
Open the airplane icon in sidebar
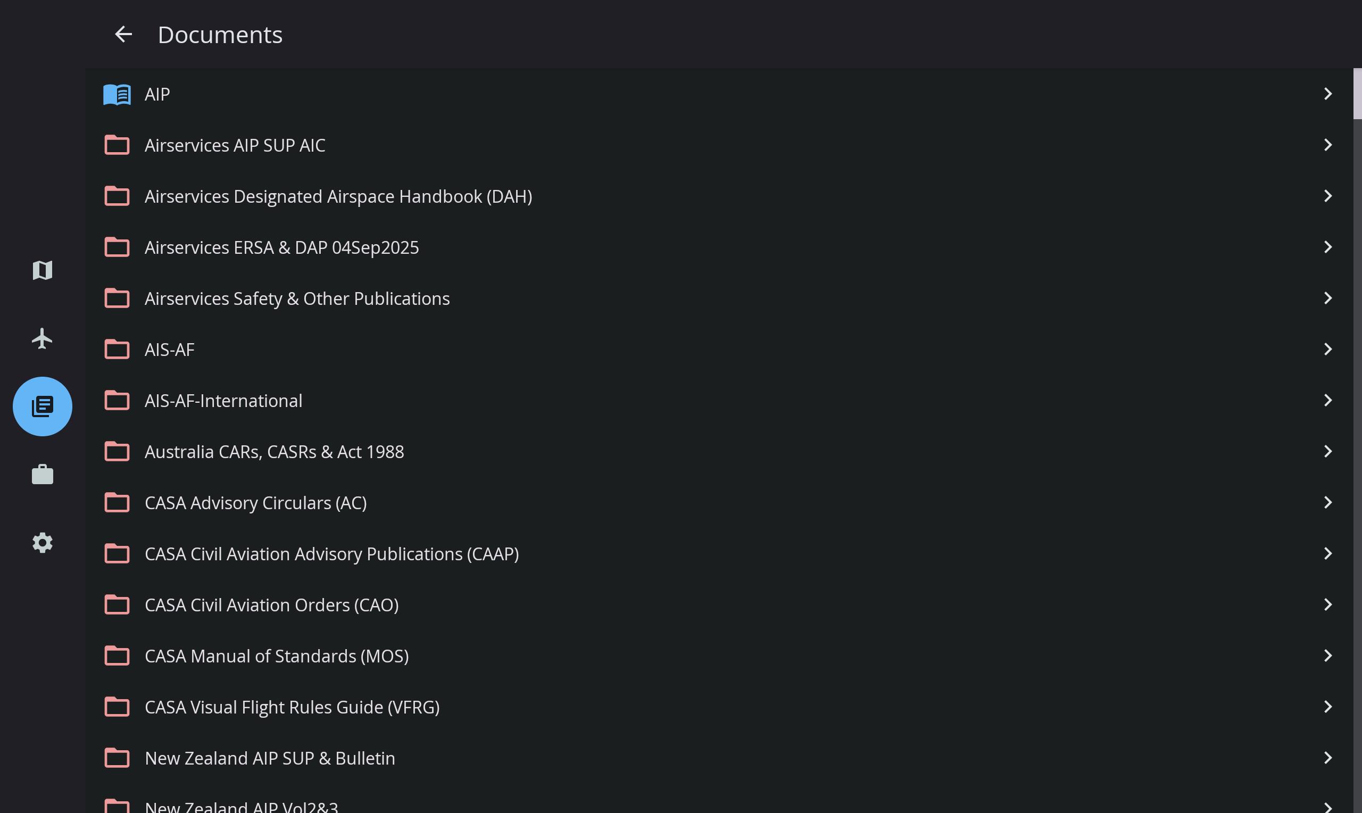click(42, 338)
